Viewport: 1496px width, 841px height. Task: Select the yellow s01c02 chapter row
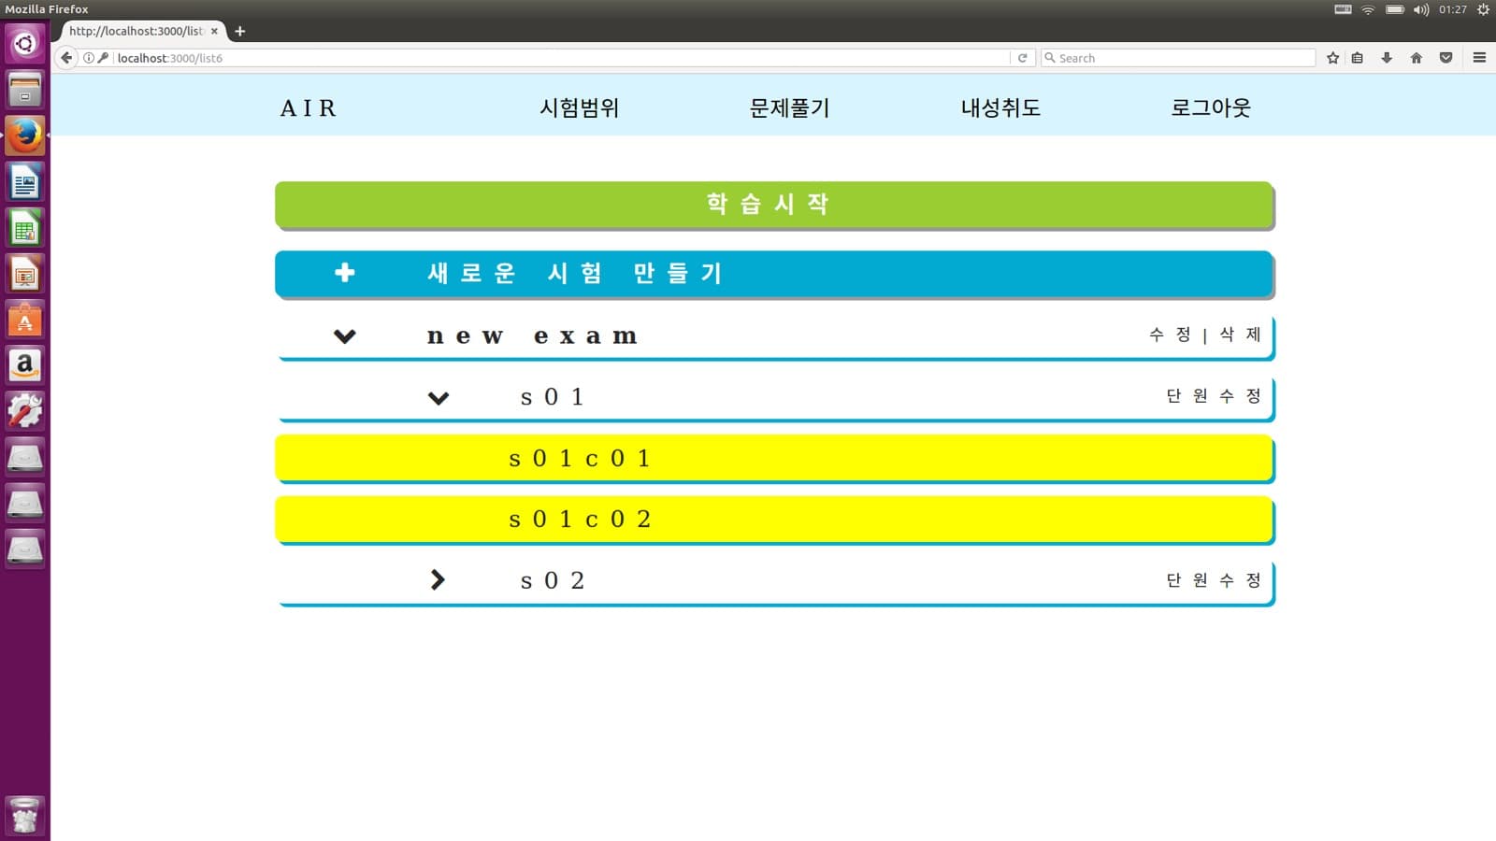pyautogui.click(x=774, y=520)
